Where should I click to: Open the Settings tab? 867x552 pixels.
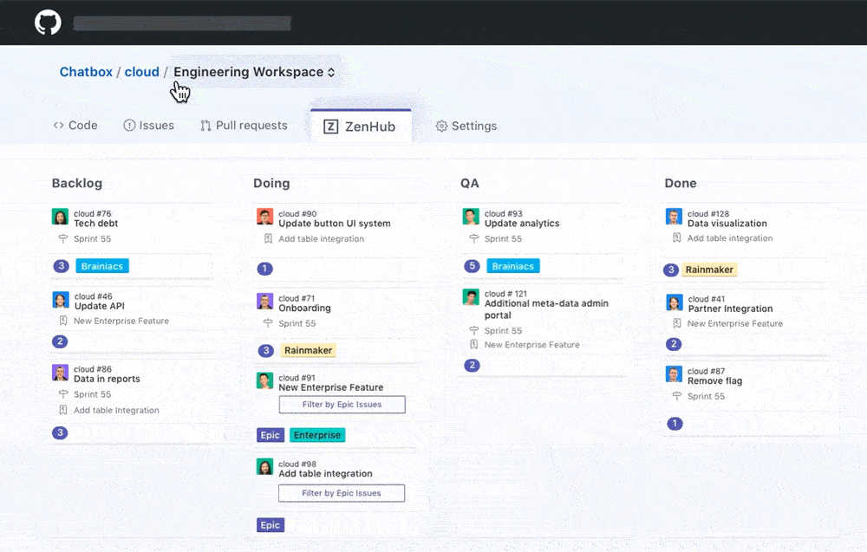pyautogui.click(x=466, y=126)
